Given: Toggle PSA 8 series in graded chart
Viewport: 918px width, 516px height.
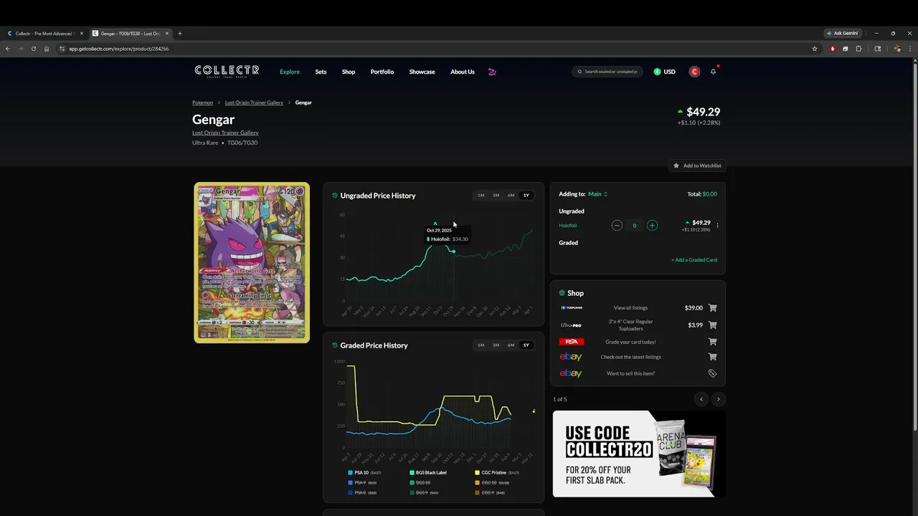Looking at the screenshot, I should 362,493.
